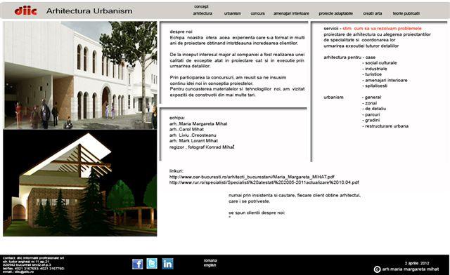450x275 pixels.
Task: Switch language to english
Action: (x=210, y=265)
